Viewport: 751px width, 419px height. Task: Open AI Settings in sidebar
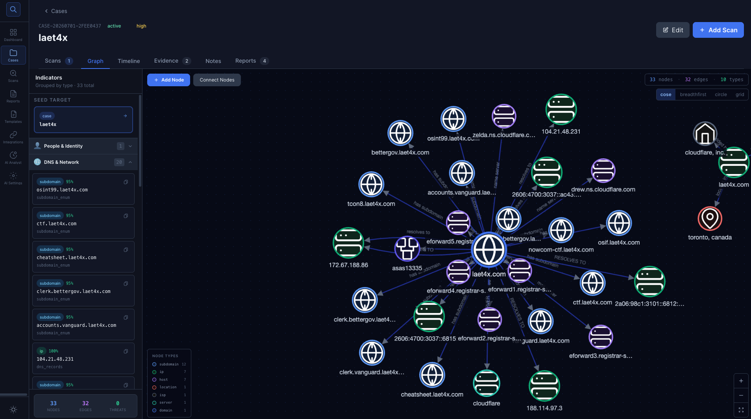tap(13, 178)
